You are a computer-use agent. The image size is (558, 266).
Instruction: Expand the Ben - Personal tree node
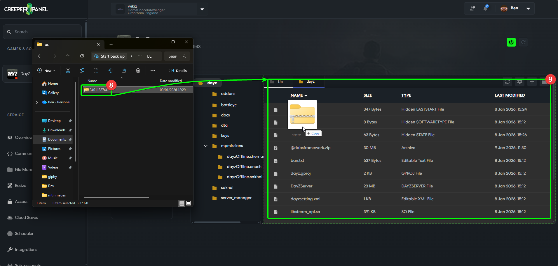tap(37, 102)
